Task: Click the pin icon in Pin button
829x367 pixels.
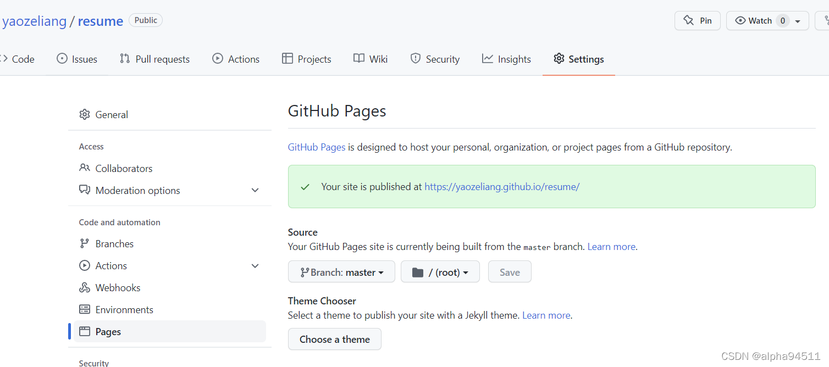Action: pyautogui.click(x=688, y=20)
